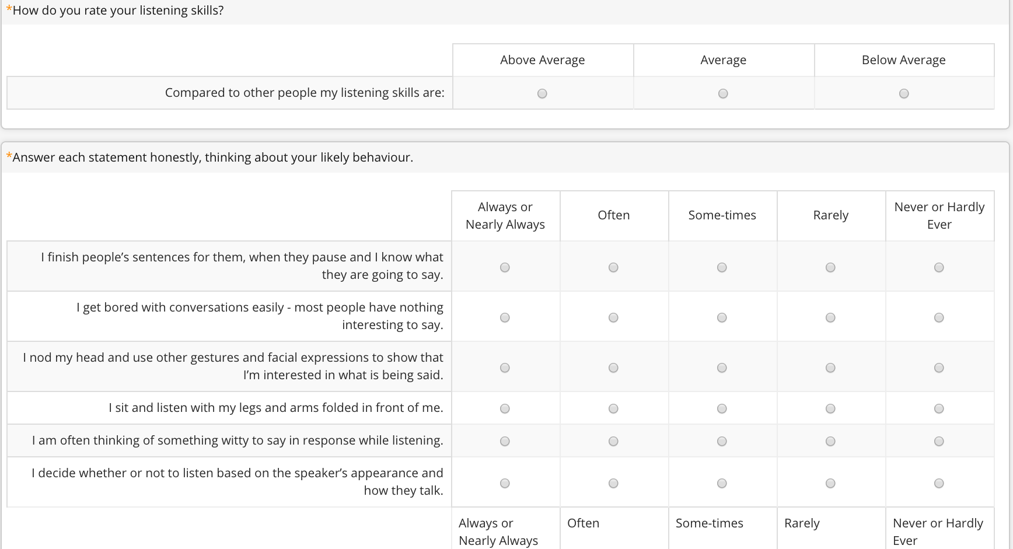Check Some-times for thinking of something witty

pyautogui.click(x=722, y=441)
